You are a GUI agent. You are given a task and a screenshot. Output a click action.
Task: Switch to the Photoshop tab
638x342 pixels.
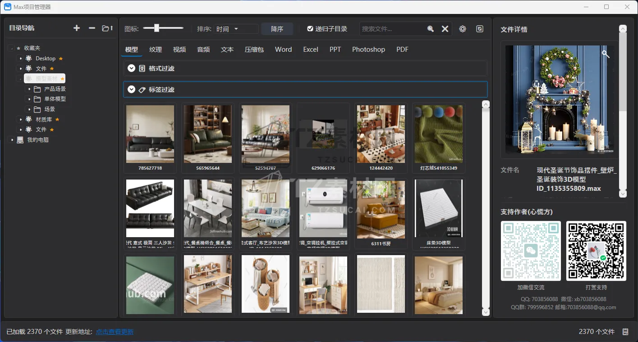click(368, 49)
